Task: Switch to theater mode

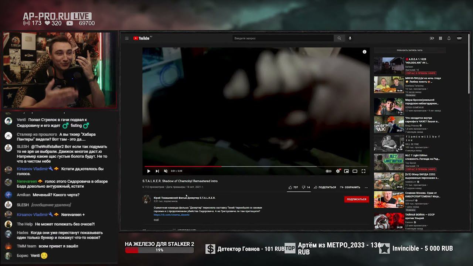Action: pos(355,171)
